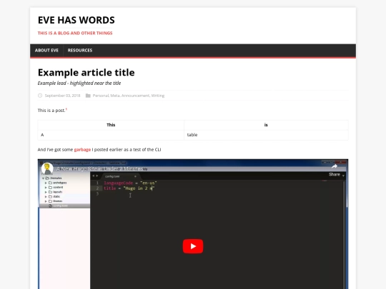Open the Personal category link
Image resolution: width=386 pixels, height=289 pixels.
[101, 96]
